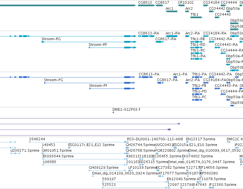
Task: Click the ESG0117c.B21_E12.3prime EST label
Action: 91,145
